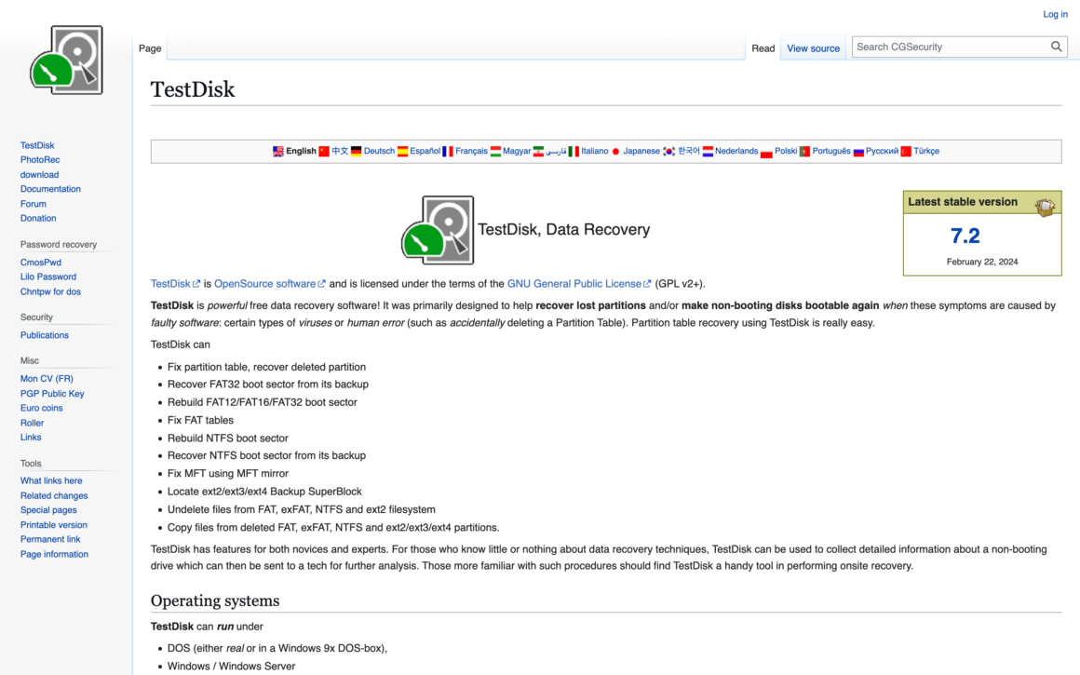Switch language to Español
The height and width of the screenshot is (675, 1080).
(x=425, y=152)
